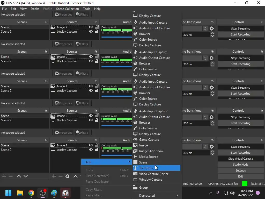
Task: Click the folder icon for Group
Action: (135, 187)
